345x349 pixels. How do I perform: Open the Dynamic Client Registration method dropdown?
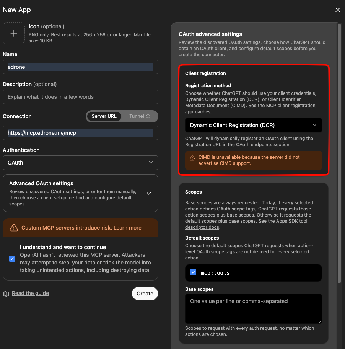253,125
